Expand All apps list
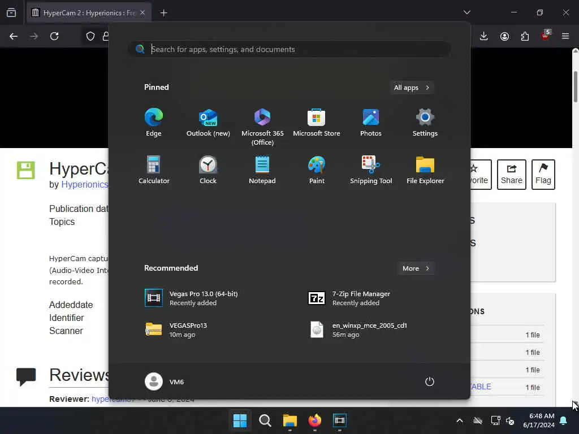Viewport: 579px width, 434px height. 412,88
